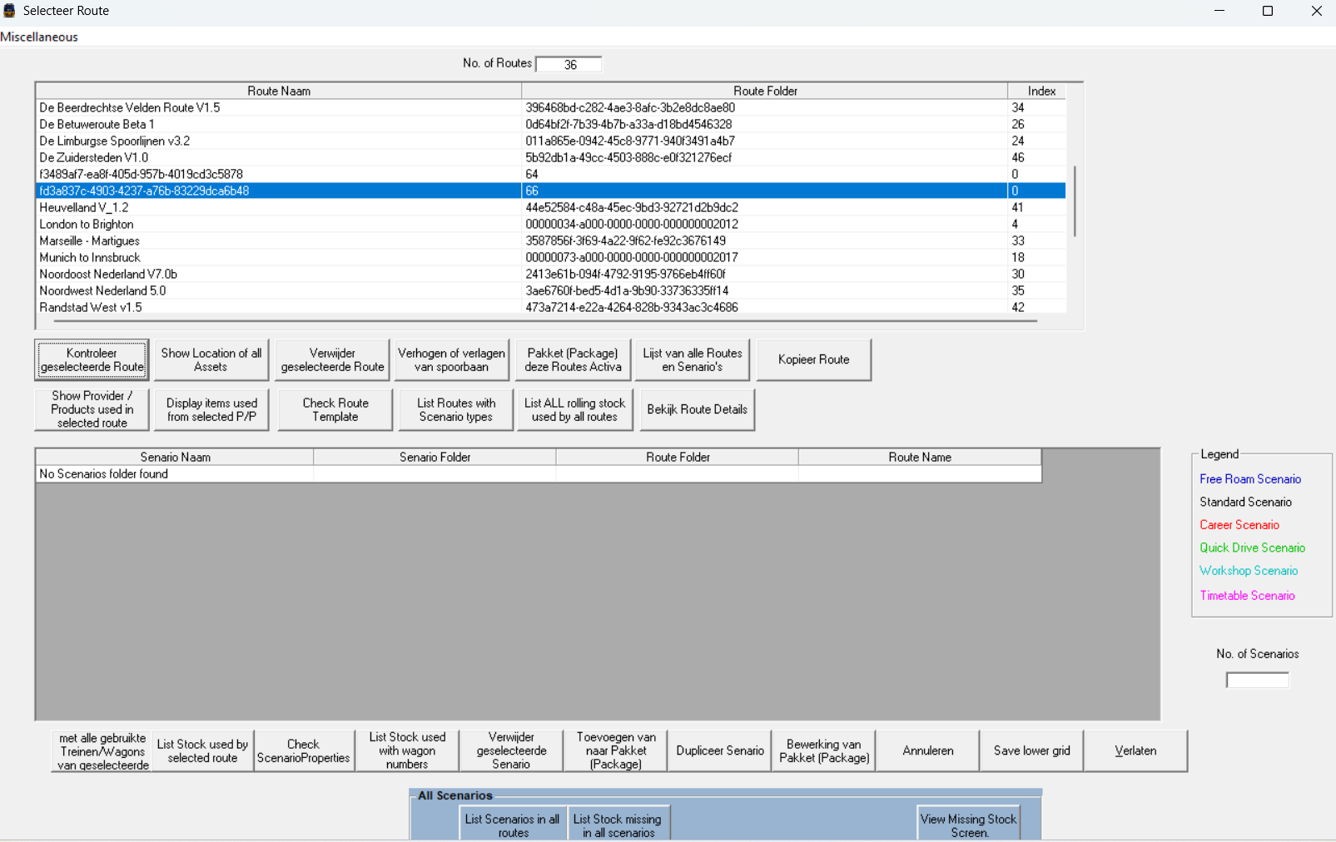Click Check Route Template button

pos(335,409)
